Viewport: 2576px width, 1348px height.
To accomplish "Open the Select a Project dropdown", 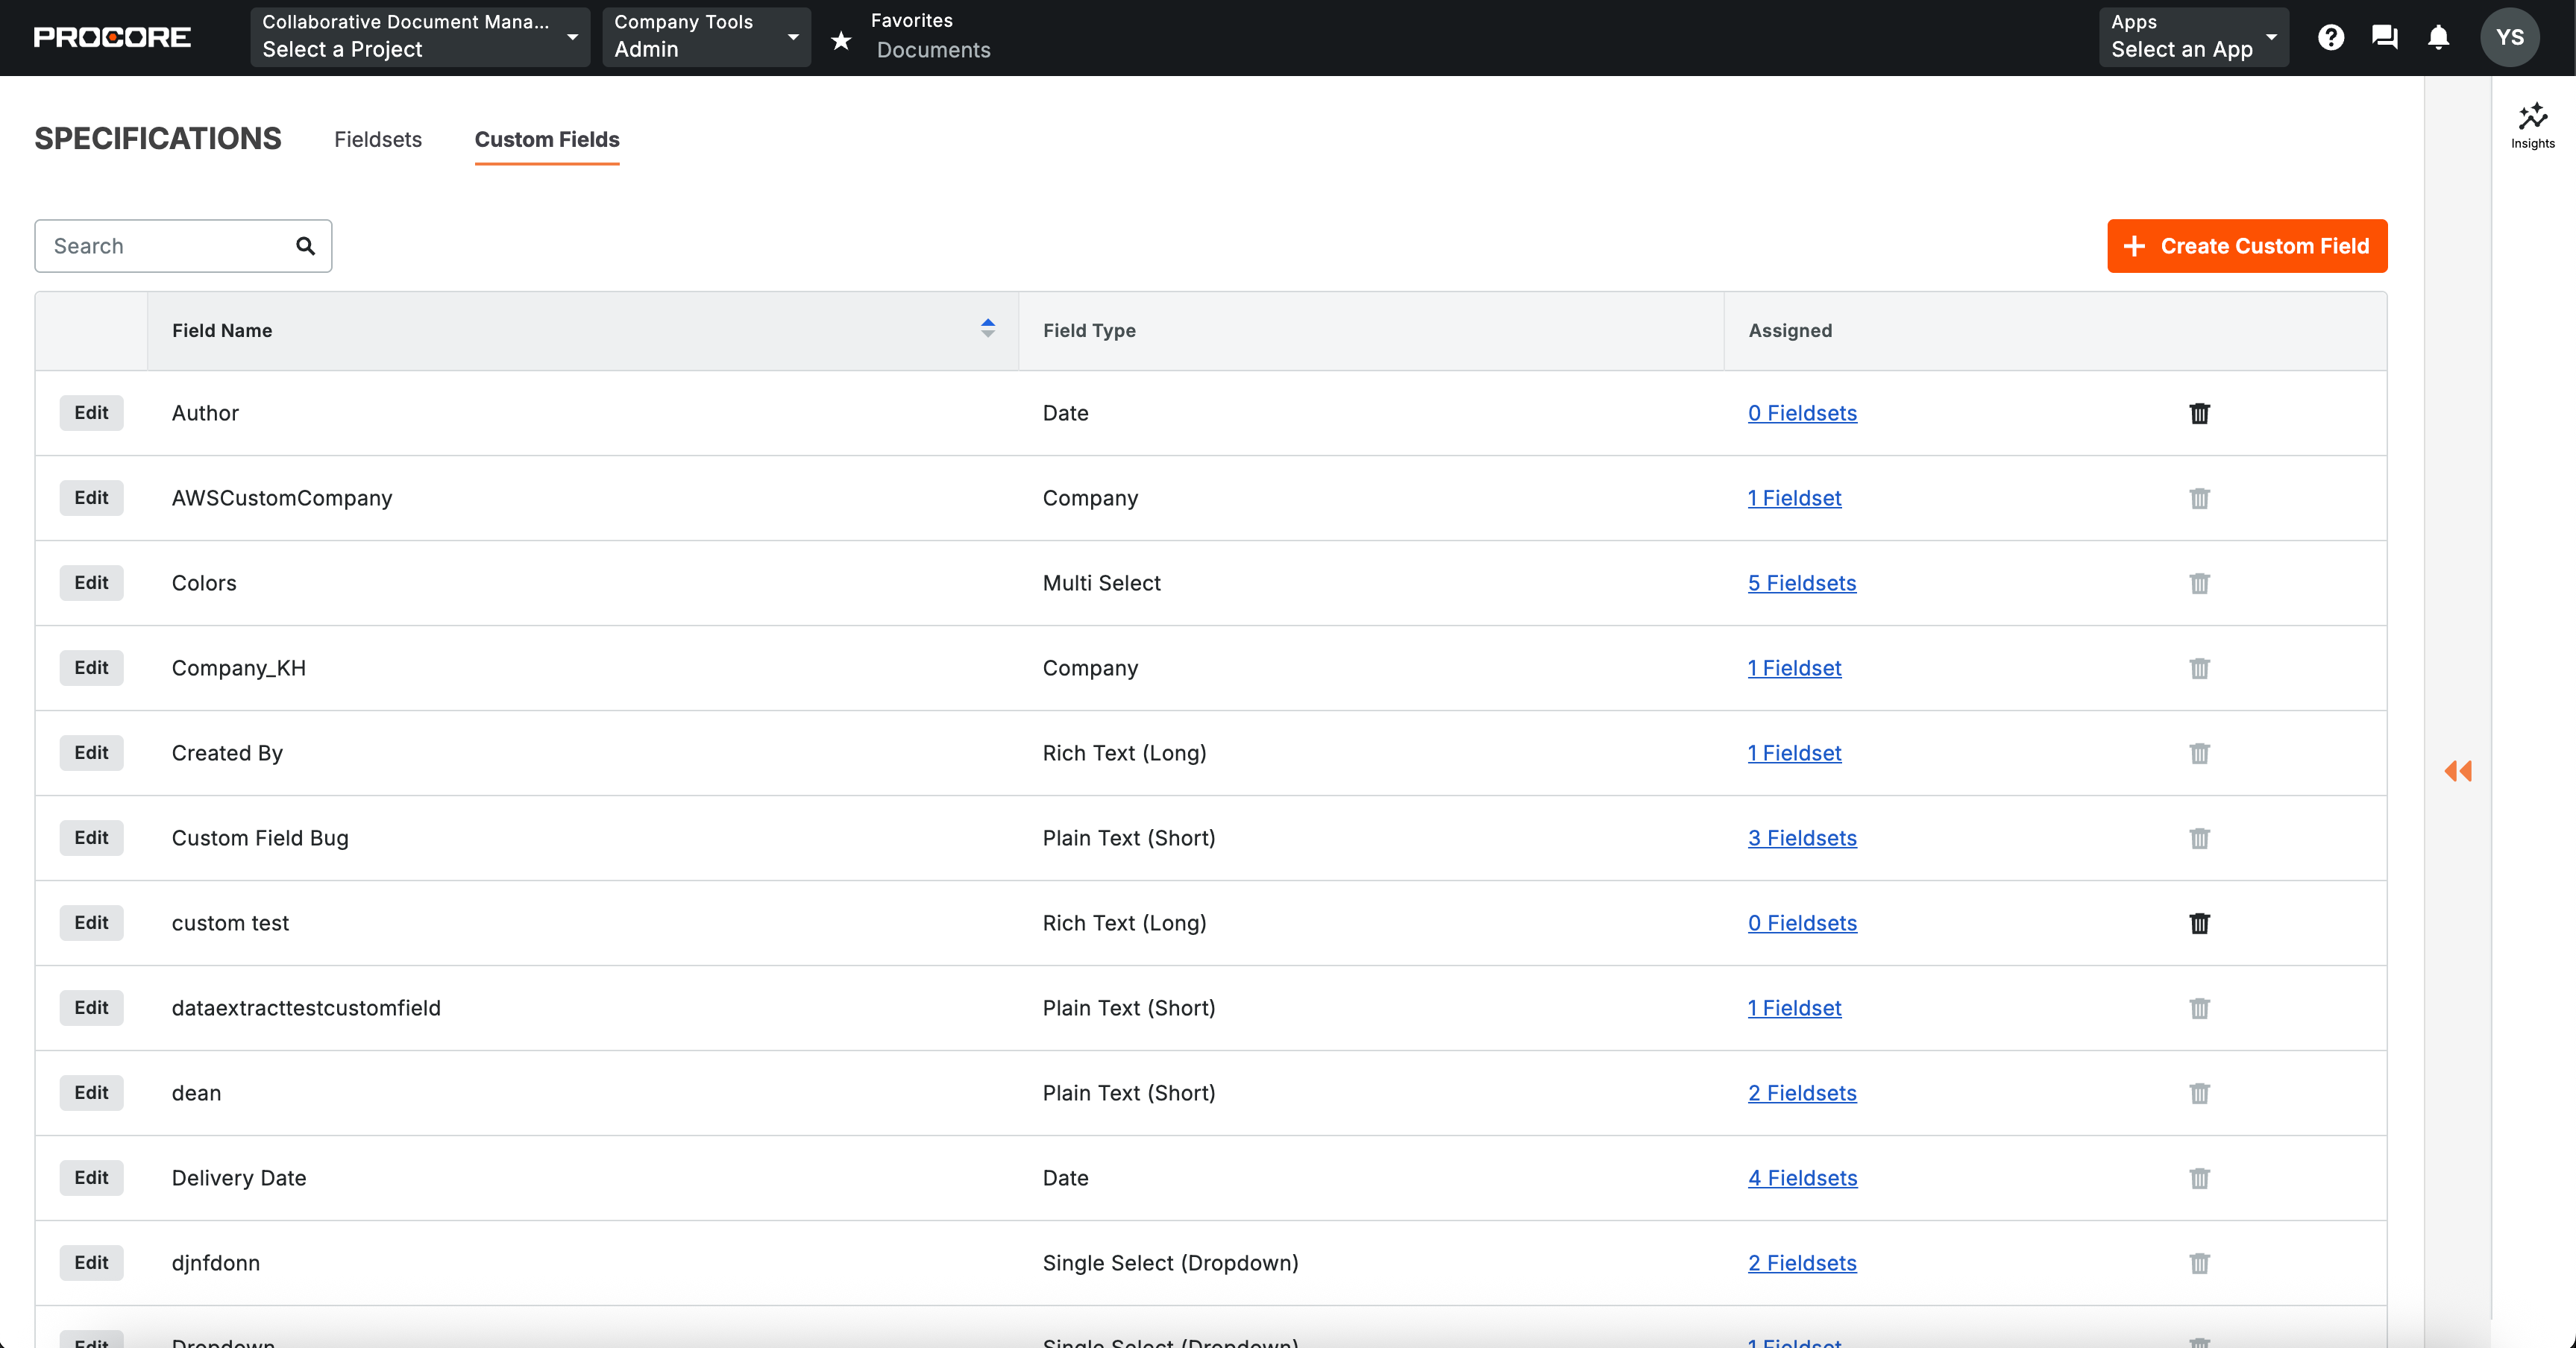I will [x=420, y=37].
